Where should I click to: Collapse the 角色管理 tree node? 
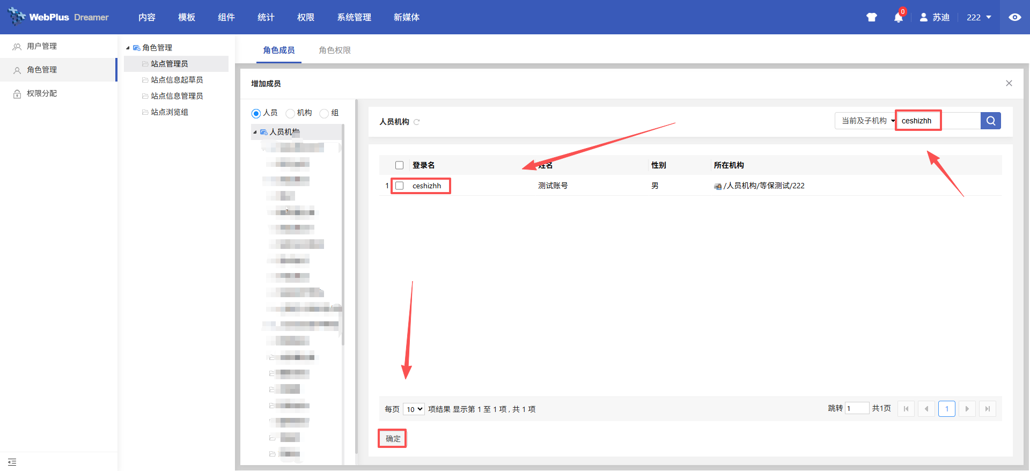(x=128, y=48)
